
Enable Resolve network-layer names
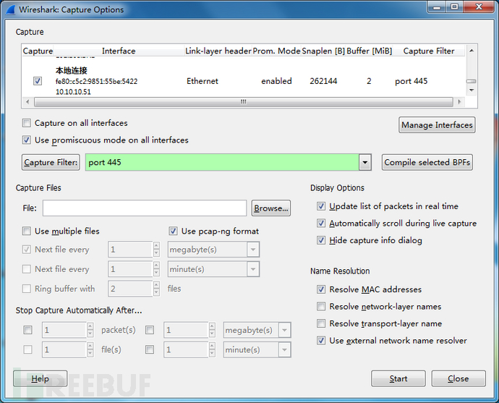click(321, 306)
